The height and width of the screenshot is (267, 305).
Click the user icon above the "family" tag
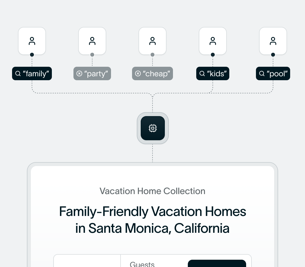pos(32,41)
